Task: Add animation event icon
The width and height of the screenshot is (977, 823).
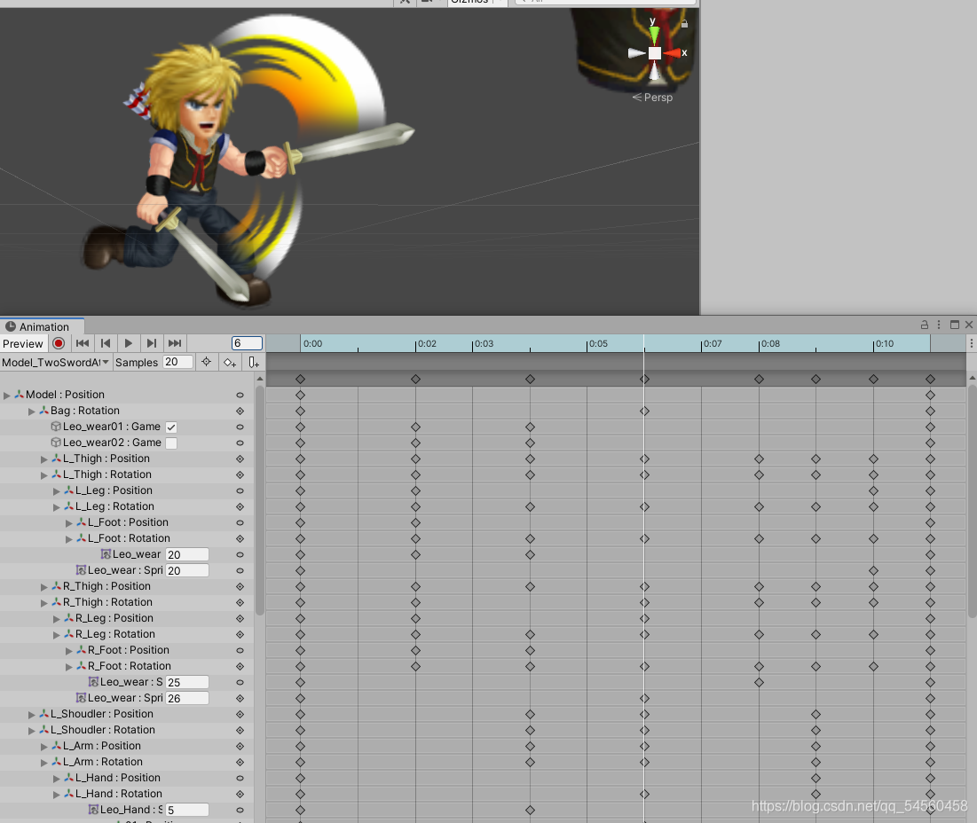Action: [254, 363]
